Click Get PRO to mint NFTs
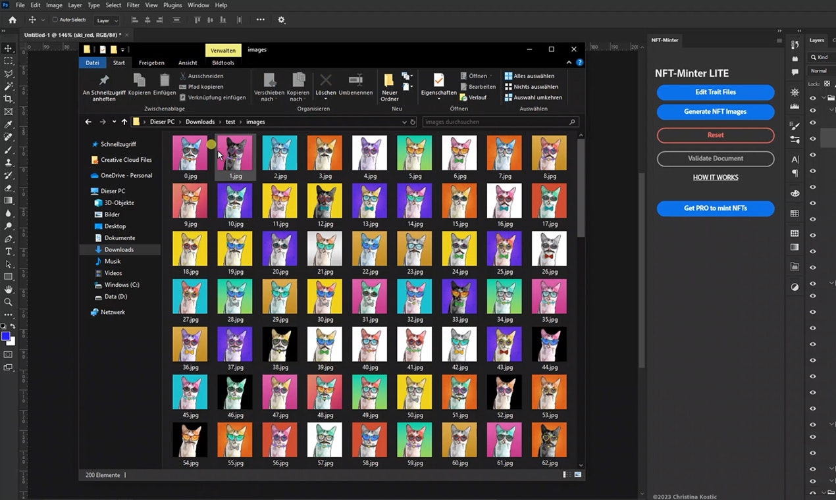 coord(716,209)
